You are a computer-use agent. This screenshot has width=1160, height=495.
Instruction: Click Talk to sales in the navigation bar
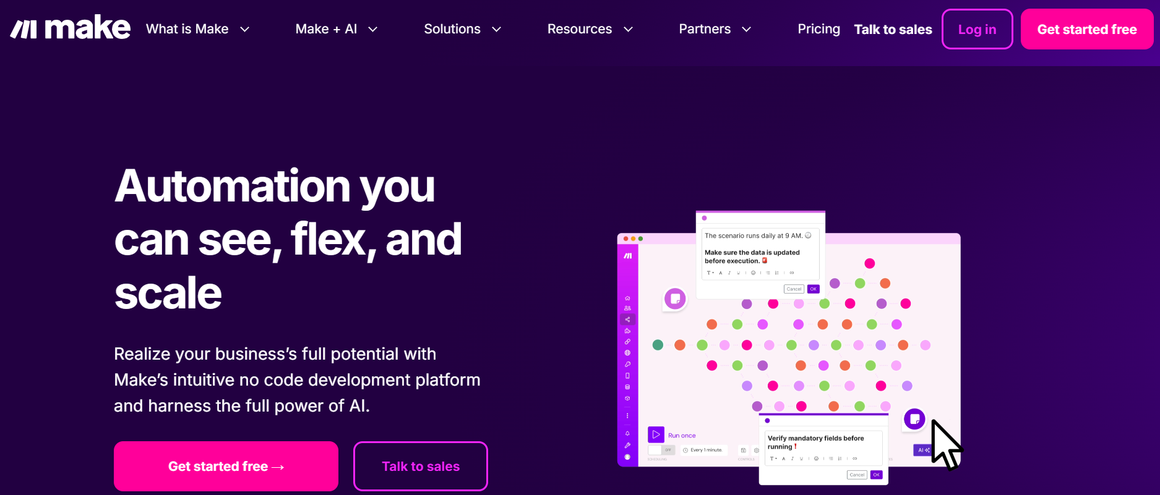click(893, 30)
